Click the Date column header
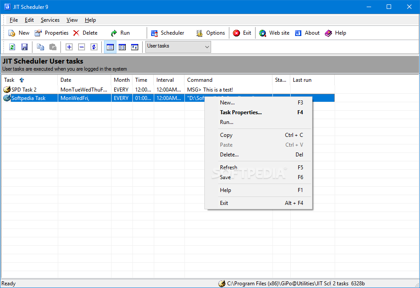 (84, 80)
